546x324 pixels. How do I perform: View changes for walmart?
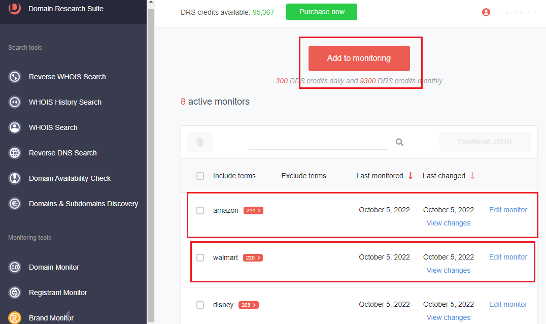pyautogui.click(x=449, y=270)
